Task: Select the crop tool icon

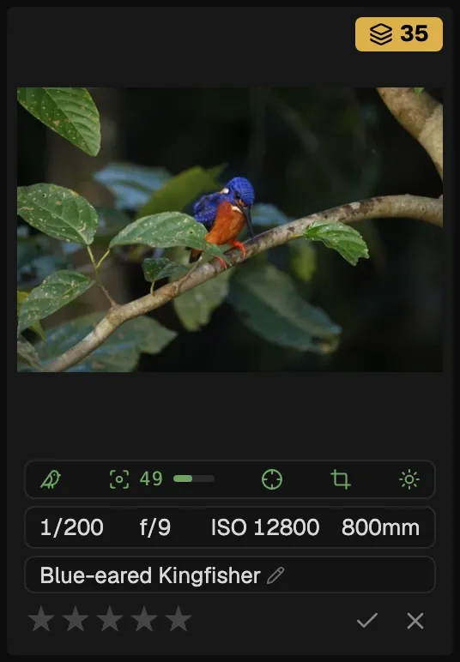Action: click(x=341, y=479)
